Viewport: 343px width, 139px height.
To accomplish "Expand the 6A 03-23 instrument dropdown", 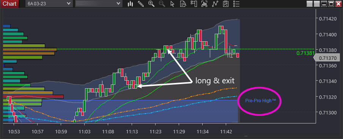I will point(49,4).
